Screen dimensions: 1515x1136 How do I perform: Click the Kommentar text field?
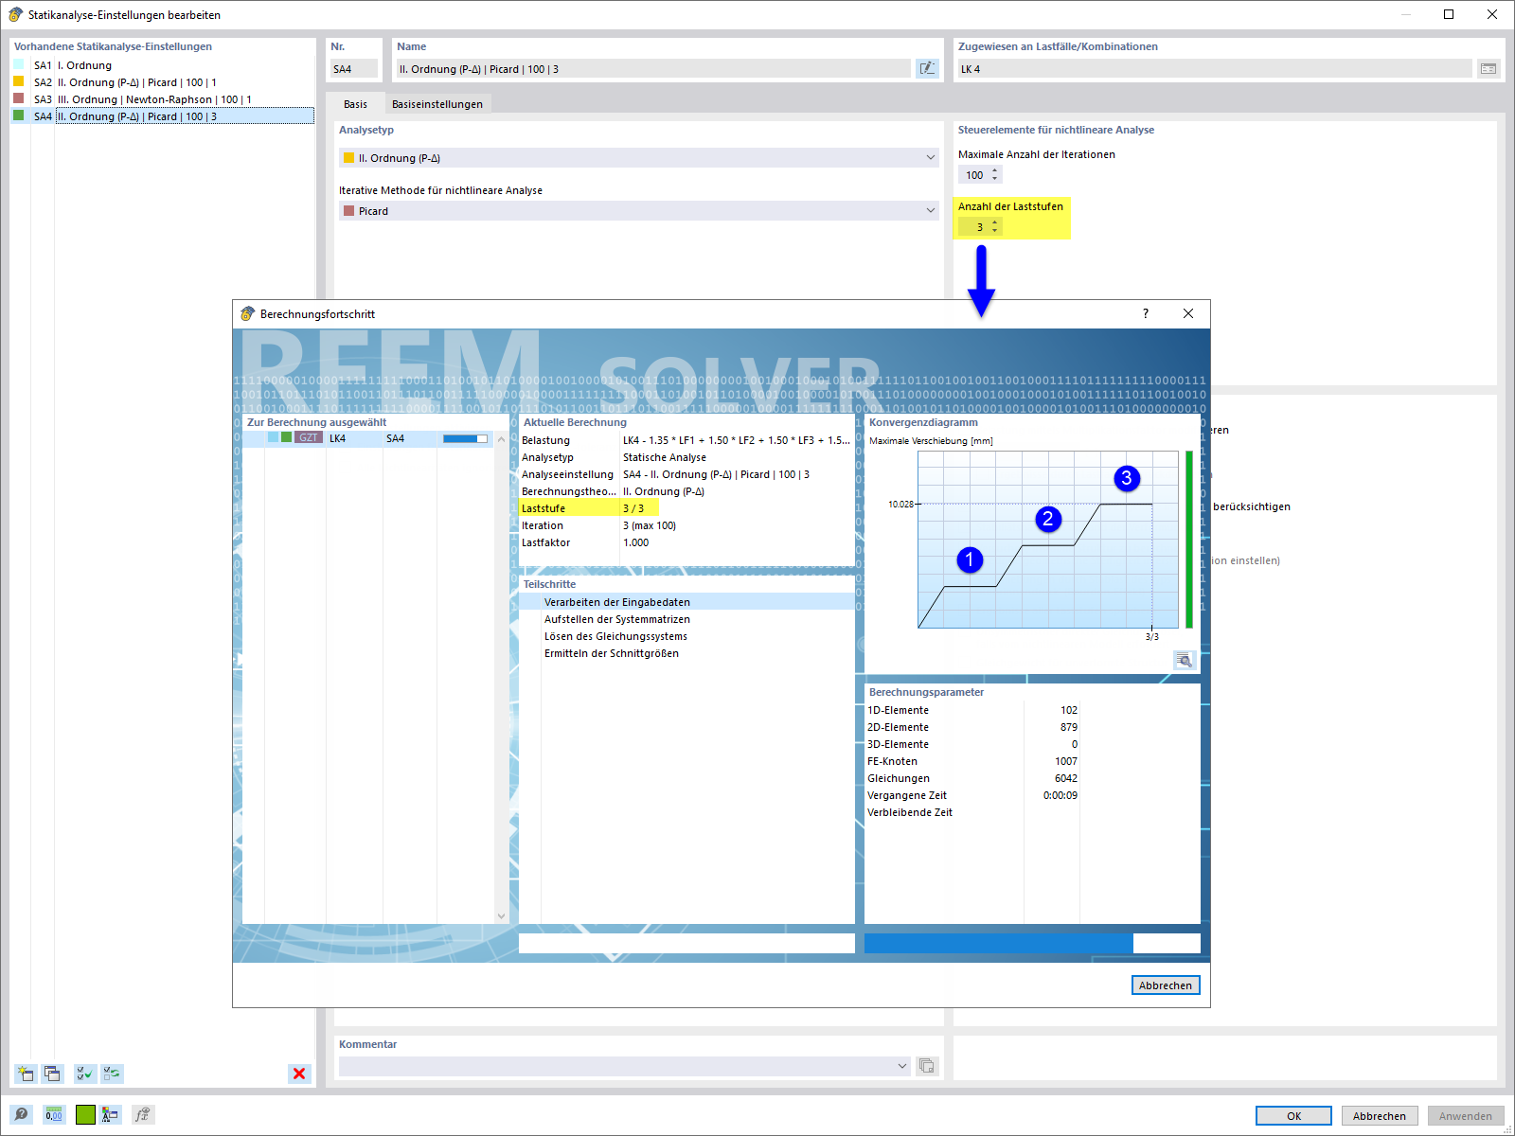[625, 1066]
